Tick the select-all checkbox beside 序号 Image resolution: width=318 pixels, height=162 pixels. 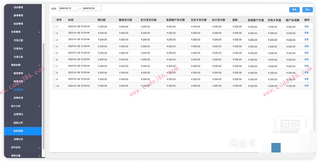click(54, 20)
